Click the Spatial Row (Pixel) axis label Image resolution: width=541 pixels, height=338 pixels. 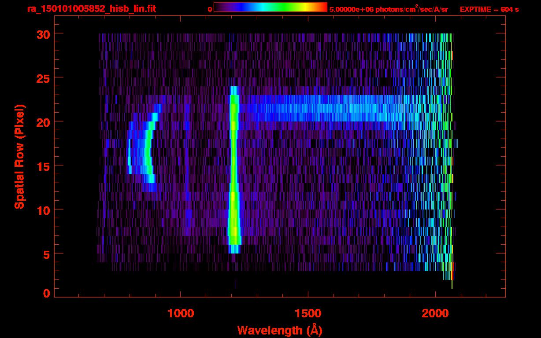[x=19, y=156]
